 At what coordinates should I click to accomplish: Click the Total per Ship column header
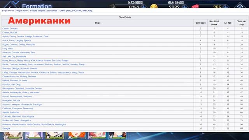click(241, 23)
